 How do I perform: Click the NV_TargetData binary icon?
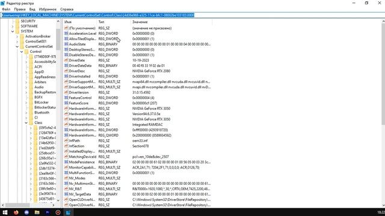tap(66, 194)
